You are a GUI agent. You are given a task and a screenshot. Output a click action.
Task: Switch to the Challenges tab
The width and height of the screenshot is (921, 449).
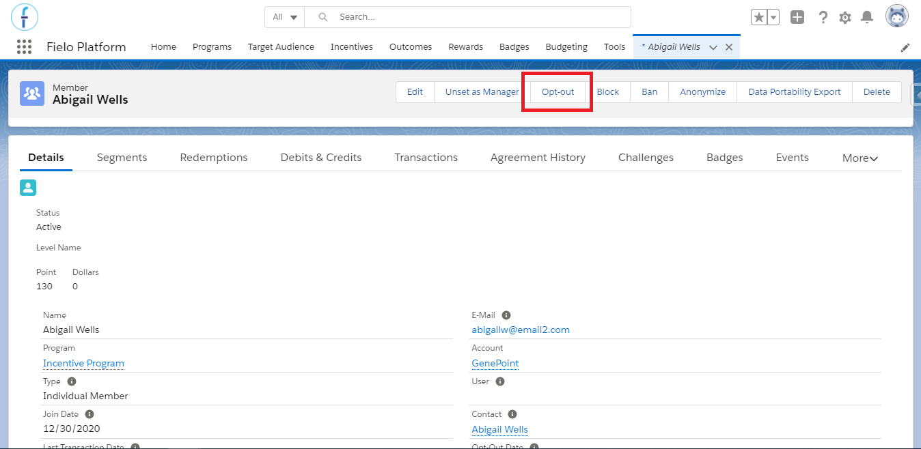pos(646,158)
